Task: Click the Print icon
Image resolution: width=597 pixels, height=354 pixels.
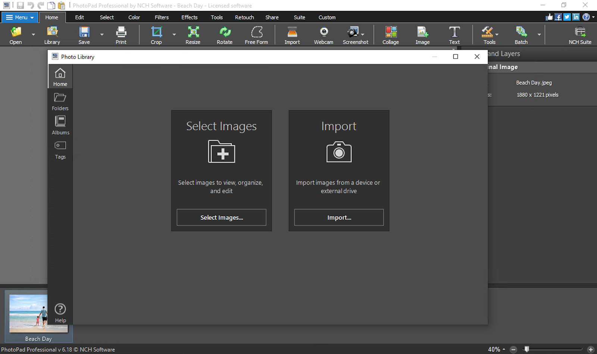Action: [x=121, y=32]
